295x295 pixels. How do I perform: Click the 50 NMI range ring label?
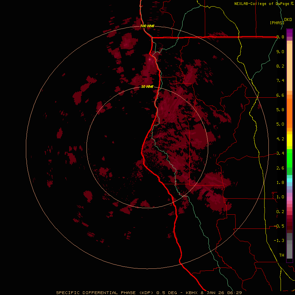147,87
